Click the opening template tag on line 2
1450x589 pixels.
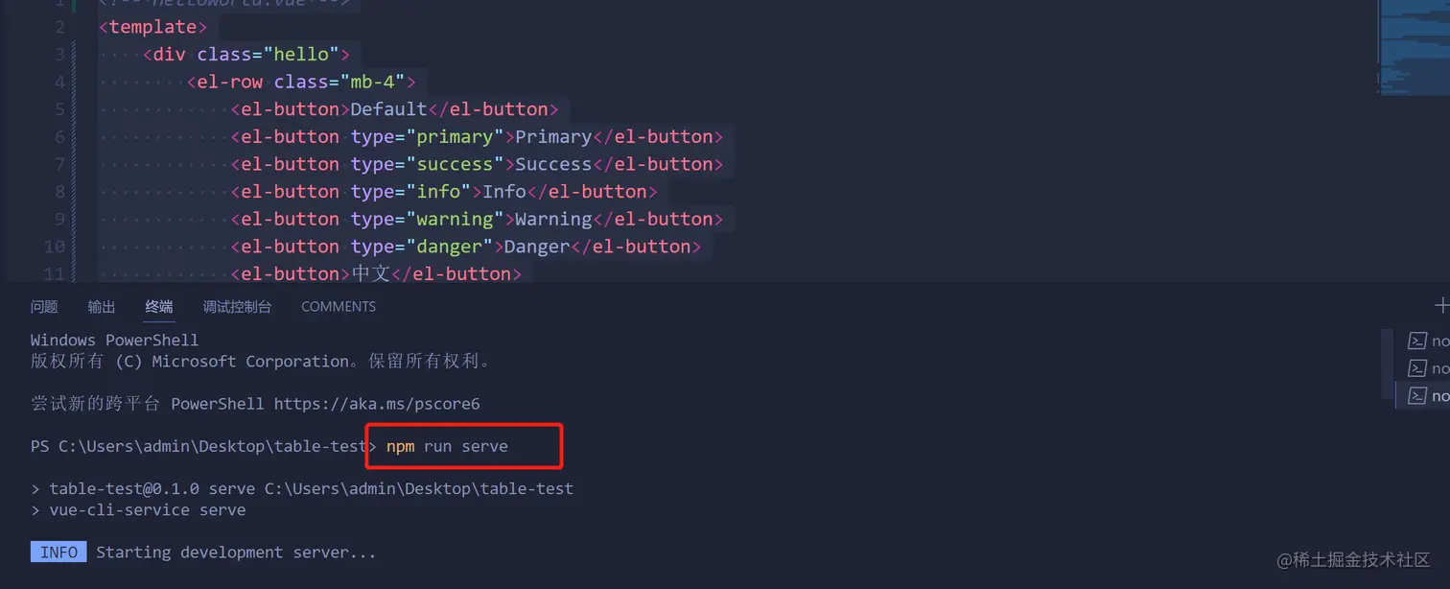pyautogui.click(x=152, y=27)
